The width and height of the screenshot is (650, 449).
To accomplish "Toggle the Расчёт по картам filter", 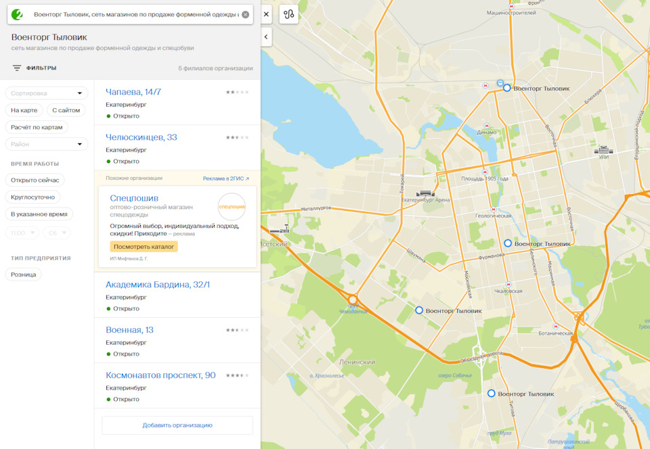I will (x=37, y=127).
